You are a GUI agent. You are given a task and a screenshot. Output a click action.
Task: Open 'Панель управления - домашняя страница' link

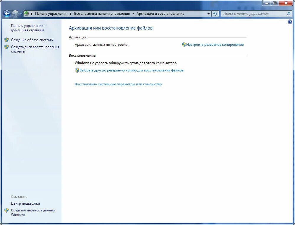point(28,28)
